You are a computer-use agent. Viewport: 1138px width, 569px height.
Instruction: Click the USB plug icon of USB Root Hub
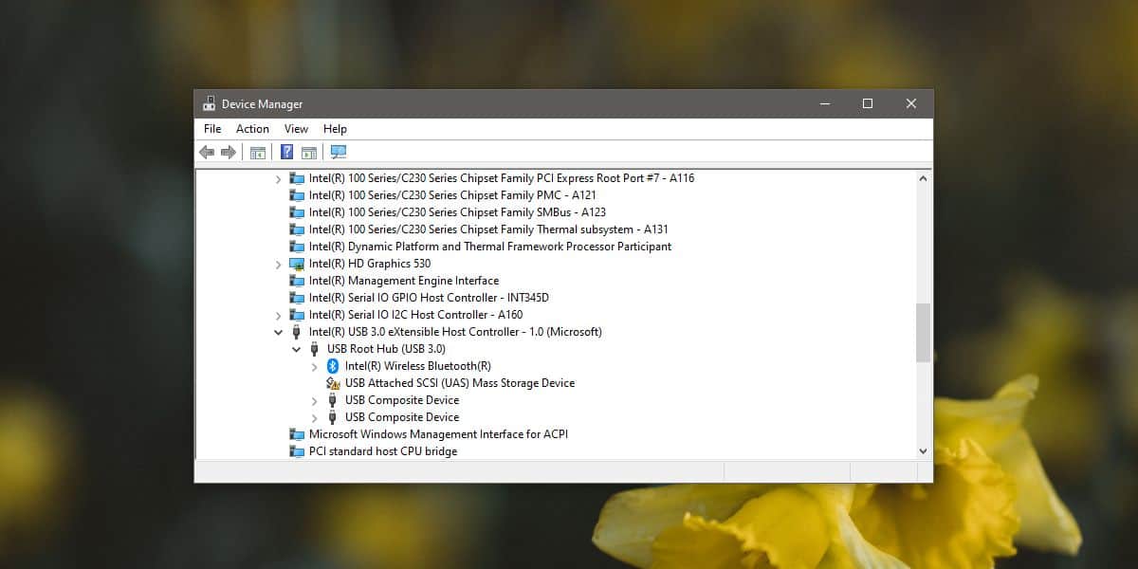click(x=315, y=349)
